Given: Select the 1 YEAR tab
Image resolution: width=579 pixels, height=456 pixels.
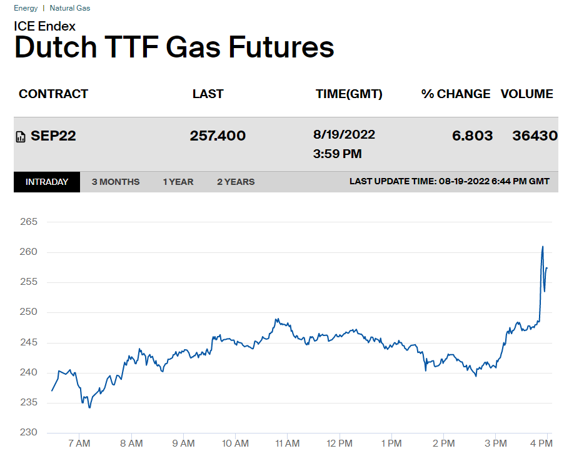Looking at the screenshot, I should tap(178, 182).
